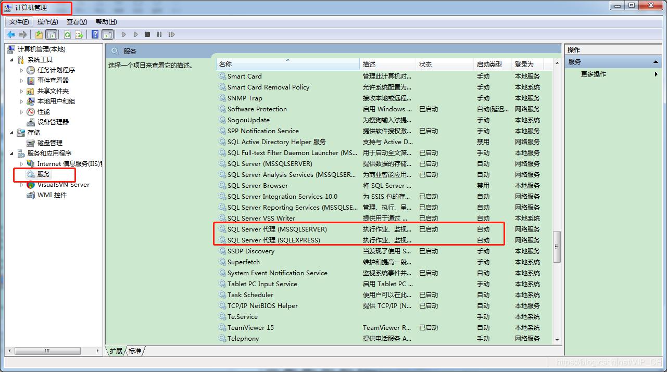Click the Back navigation arrow

click(x=10, y=34)
